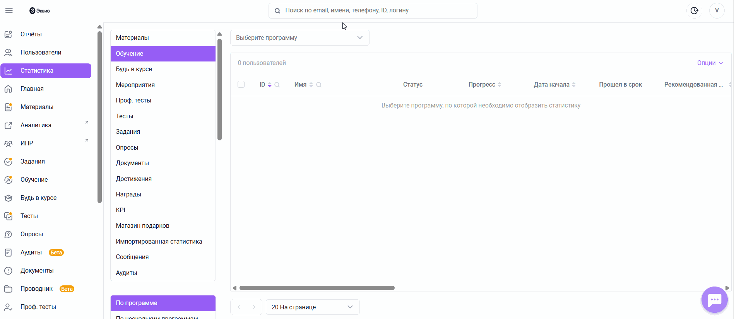Open the 20 На странице page-size dropdown
Image resolution: width=734 pixels, height=319 pixels.
point(312,307)
